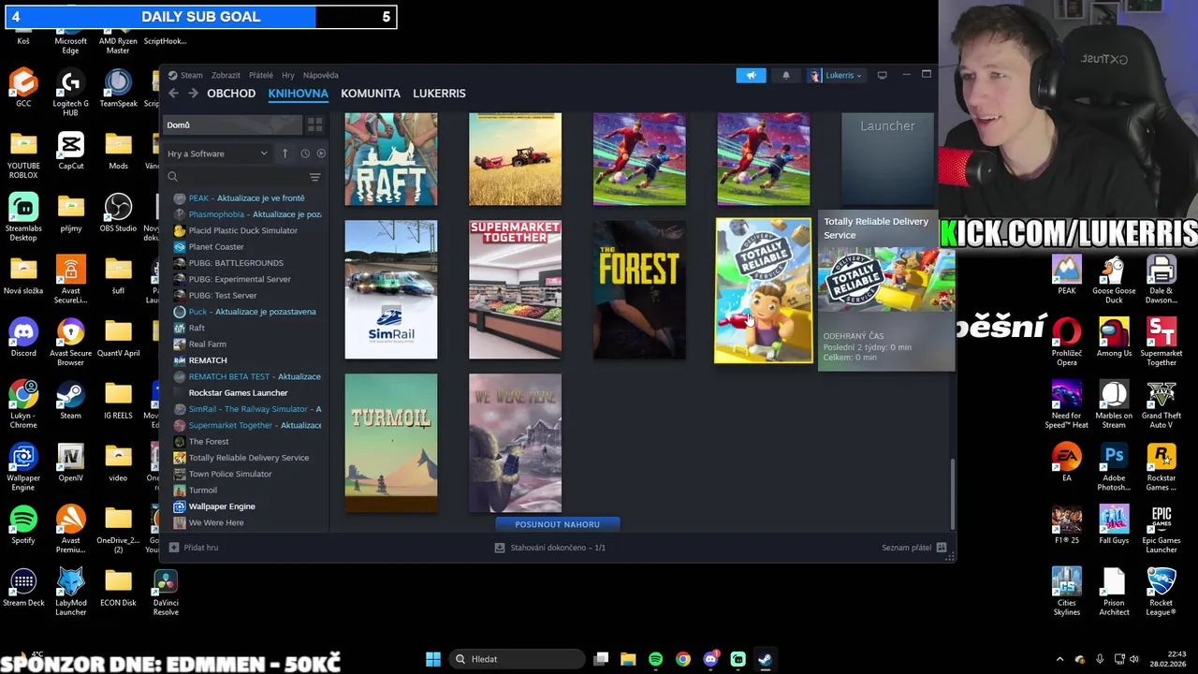This screenshot has height=674, width=1198.
Task: Sort library by recent activity clock icon
Action: coord(305,154)
